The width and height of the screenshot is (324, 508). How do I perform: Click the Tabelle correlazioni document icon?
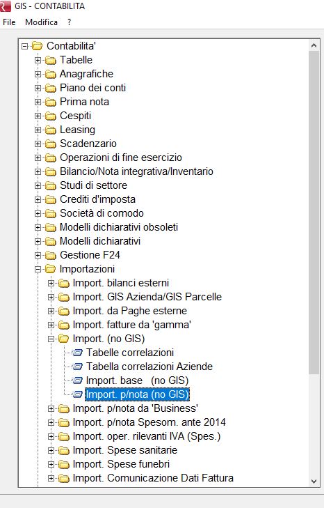coord(77,353)
